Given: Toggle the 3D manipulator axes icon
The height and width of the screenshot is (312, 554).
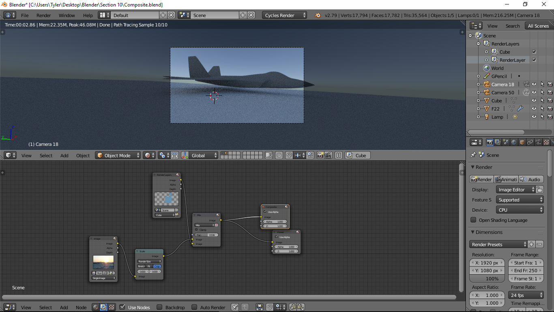Looking at the screenshot, I should pos(185,155).
